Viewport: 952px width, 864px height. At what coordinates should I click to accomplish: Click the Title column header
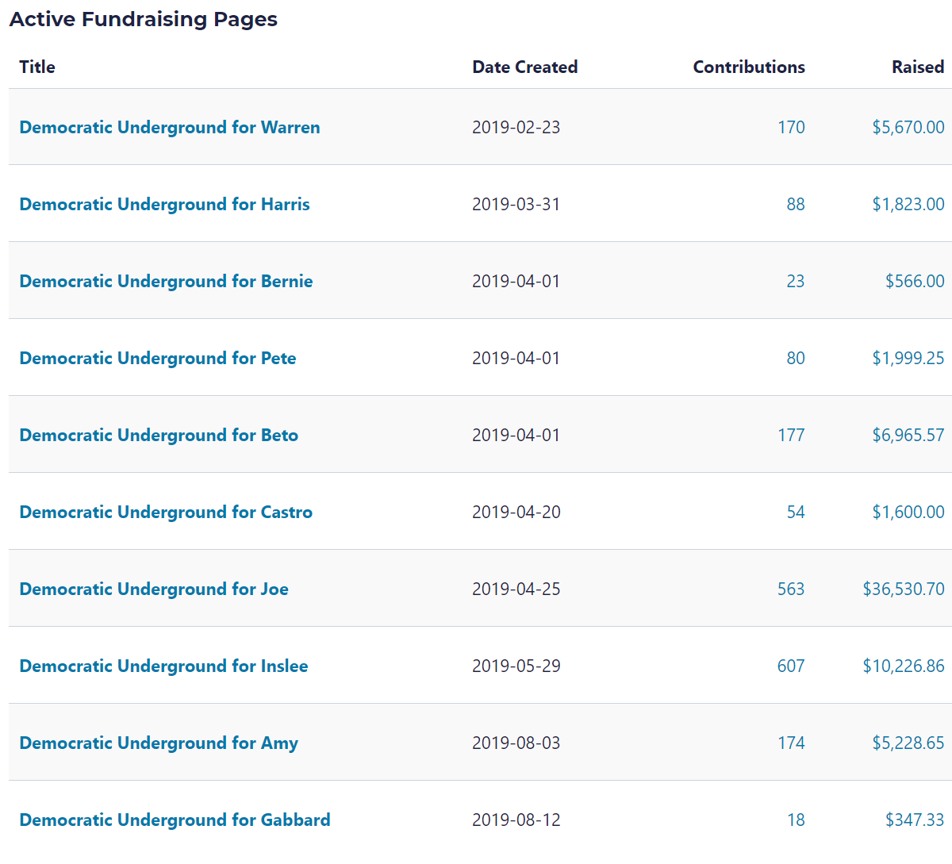coord(37,67)
